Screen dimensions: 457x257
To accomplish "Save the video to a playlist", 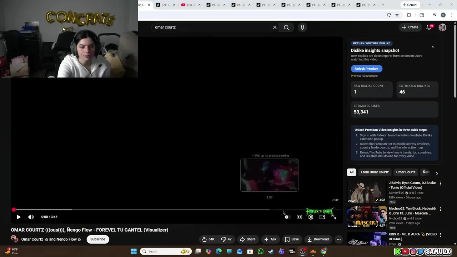I will (292, 239).
